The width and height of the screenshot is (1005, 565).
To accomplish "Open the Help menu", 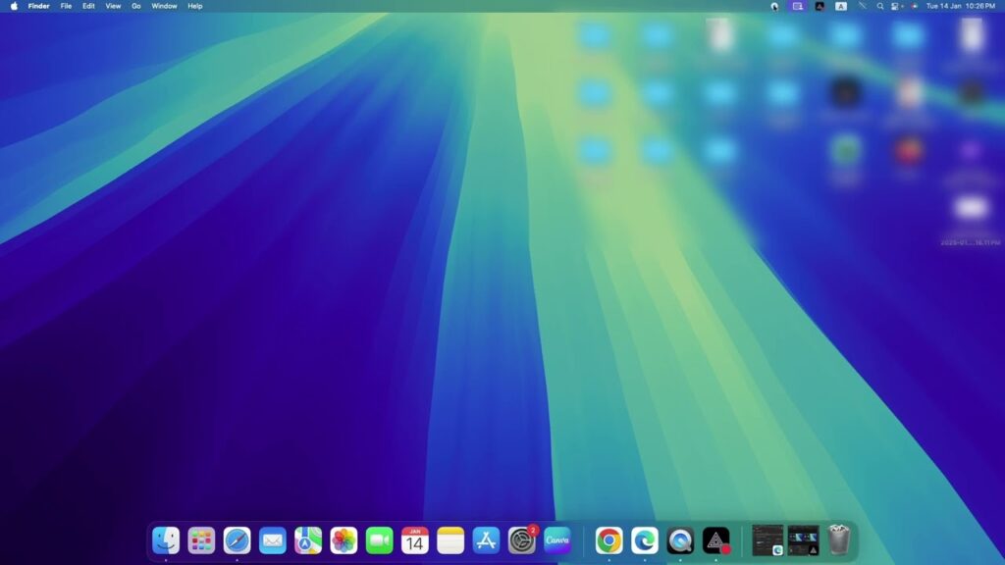I will pyautogui.click(x=195, y=6).
